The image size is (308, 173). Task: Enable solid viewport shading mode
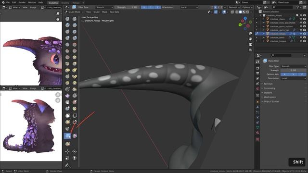click(x=240, y=12)
